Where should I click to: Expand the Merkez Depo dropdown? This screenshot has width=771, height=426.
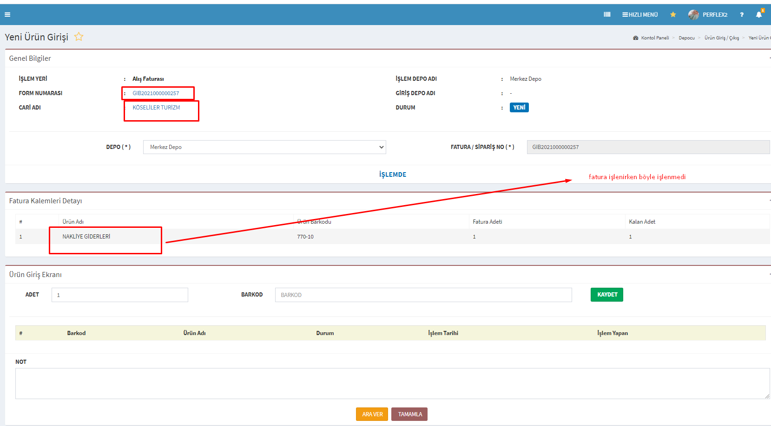tap(264, 147)
